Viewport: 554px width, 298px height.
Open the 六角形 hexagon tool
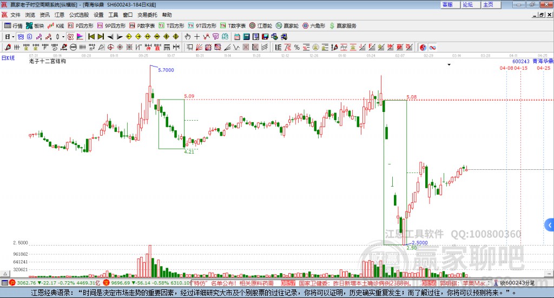[x=313, y=26]
